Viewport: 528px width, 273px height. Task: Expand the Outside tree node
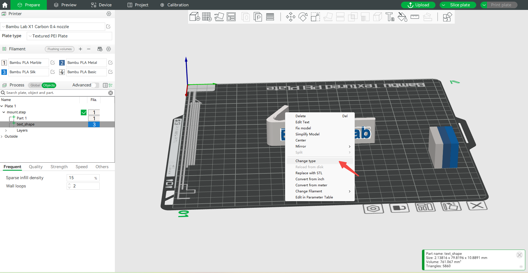[x=2, y=136]
